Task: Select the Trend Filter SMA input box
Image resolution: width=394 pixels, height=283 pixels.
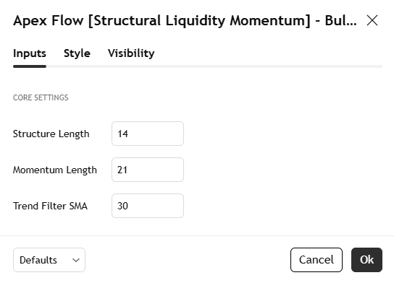Action: [x=148, y=206]
